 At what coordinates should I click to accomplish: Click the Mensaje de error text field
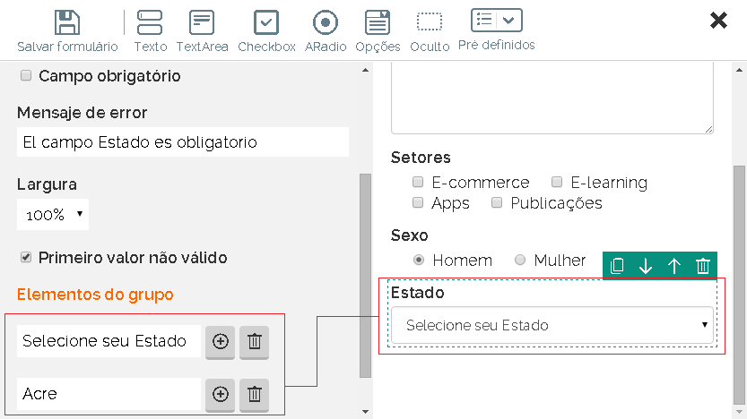[182, 142]
